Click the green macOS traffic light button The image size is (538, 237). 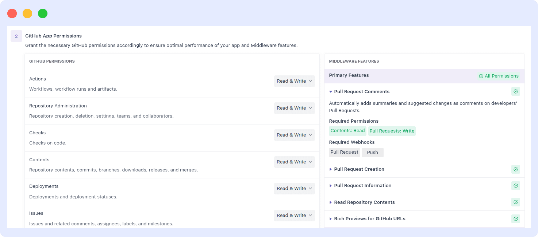point(43,13)
